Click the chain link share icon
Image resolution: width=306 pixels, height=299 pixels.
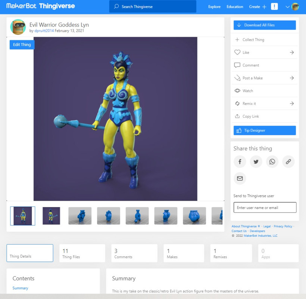(288, 161)
